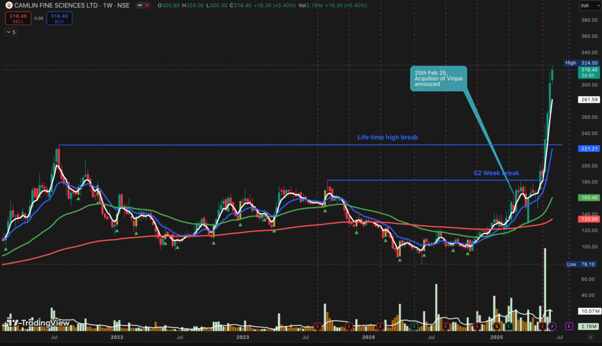This screenshot has height=346, width=602.
Task: Click the green E marker before Jul 2024
Action: [414, 327]
